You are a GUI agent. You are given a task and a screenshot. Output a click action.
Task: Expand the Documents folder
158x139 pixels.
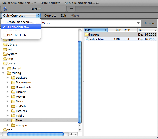point(8,82)
